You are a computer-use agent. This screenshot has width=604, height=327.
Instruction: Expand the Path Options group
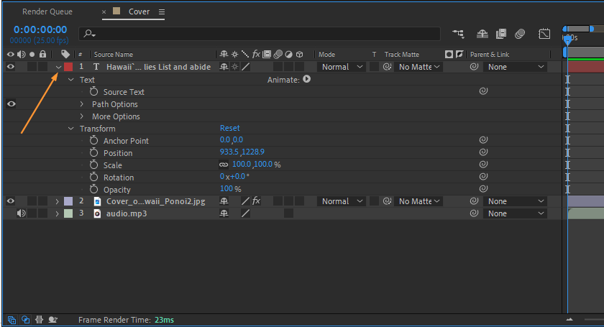[x=82, y=104]
